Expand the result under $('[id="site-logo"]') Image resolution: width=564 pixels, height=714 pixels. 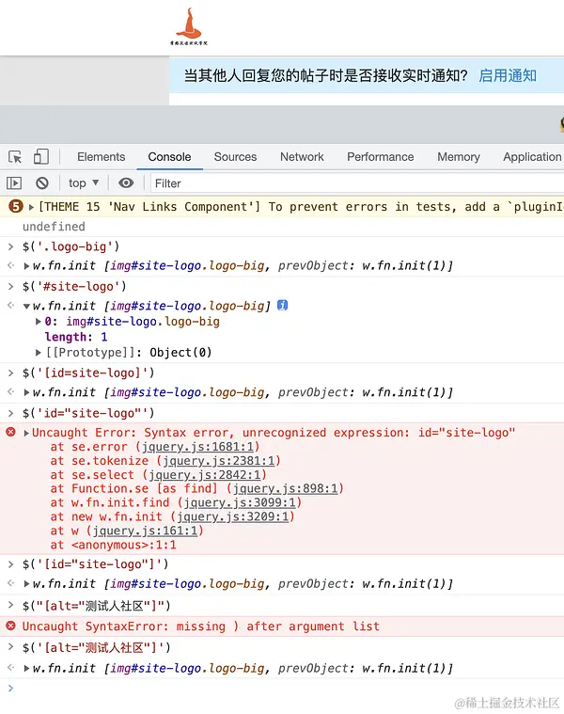coord(27,584)
